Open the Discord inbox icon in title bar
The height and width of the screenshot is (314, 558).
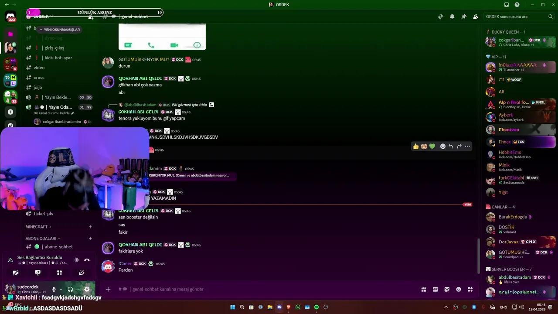(507, 5)
